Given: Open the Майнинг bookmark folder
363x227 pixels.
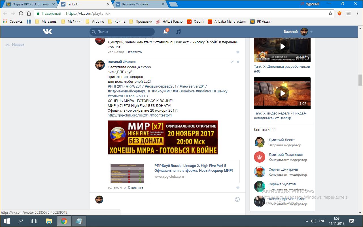Looking at the screenshot, I should [x=71, y=22].
